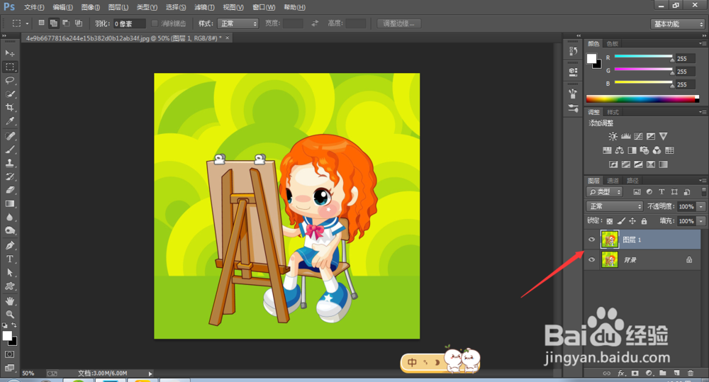
Task: Click Brightness/Contrast adjustment icon
Action: [613, 136]
